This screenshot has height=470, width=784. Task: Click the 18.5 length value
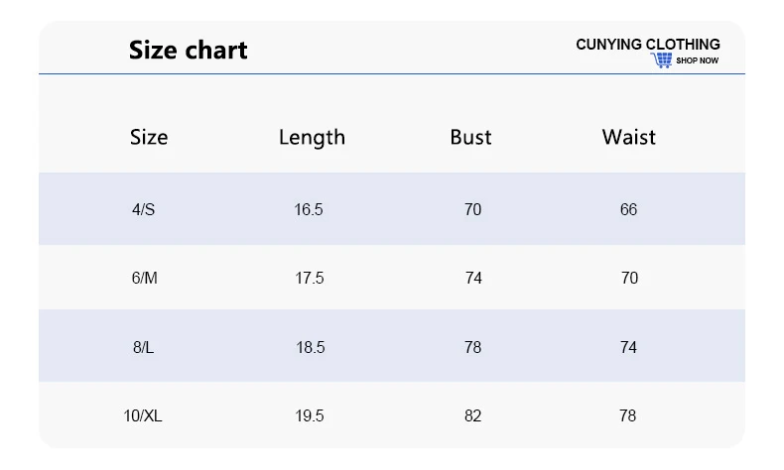click(x=310, y=348)
